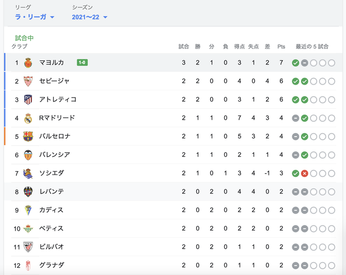Click the Mallorca club crest icon

(28, 63)
